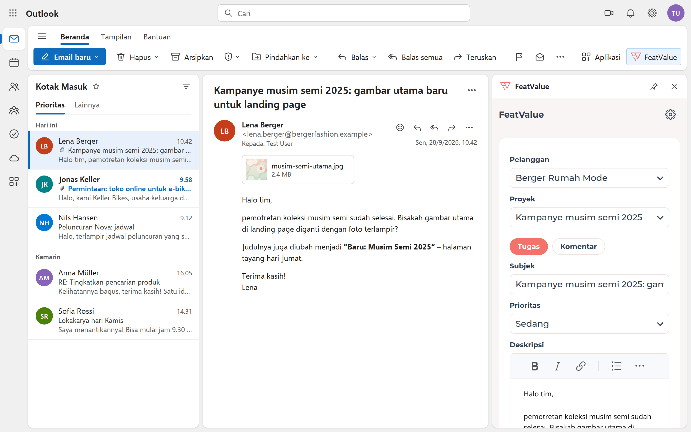This screenshot has height=432, width=691.
Task: Switch to the Komentar pill
Action: point(578,246)
